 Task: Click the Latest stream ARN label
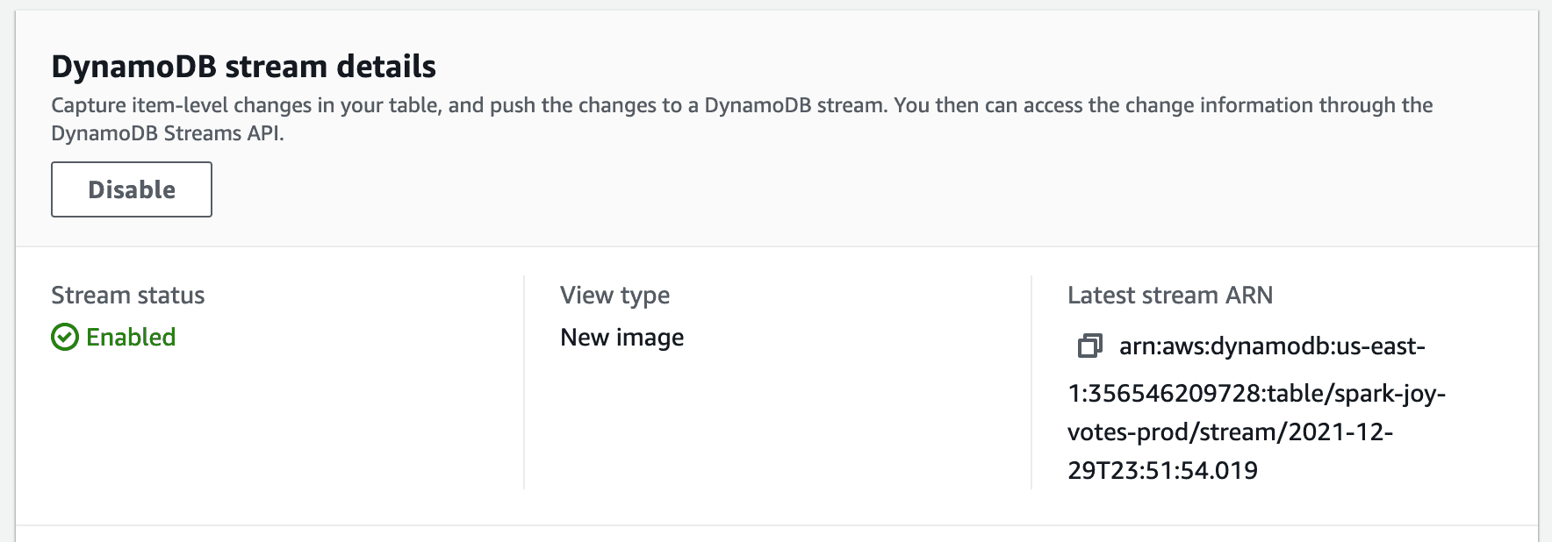coord(1170,296)
